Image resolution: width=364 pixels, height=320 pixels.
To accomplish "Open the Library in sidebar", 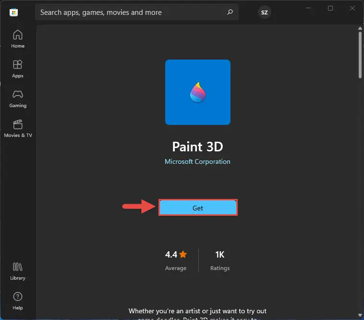I will pyautogui.click(x=18, y=271).
